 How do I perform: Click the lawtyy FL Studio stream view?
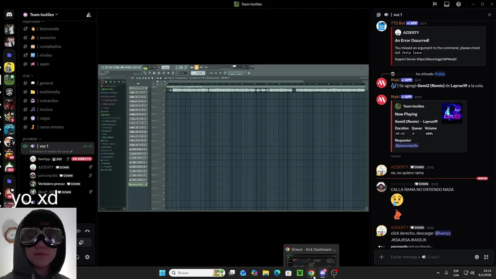233,138
